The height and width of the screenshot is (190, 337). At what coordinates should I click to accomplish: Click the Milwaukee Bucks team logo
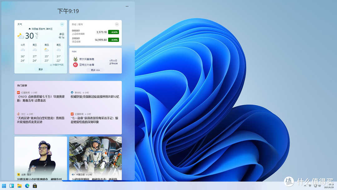(x=75, y=59)
